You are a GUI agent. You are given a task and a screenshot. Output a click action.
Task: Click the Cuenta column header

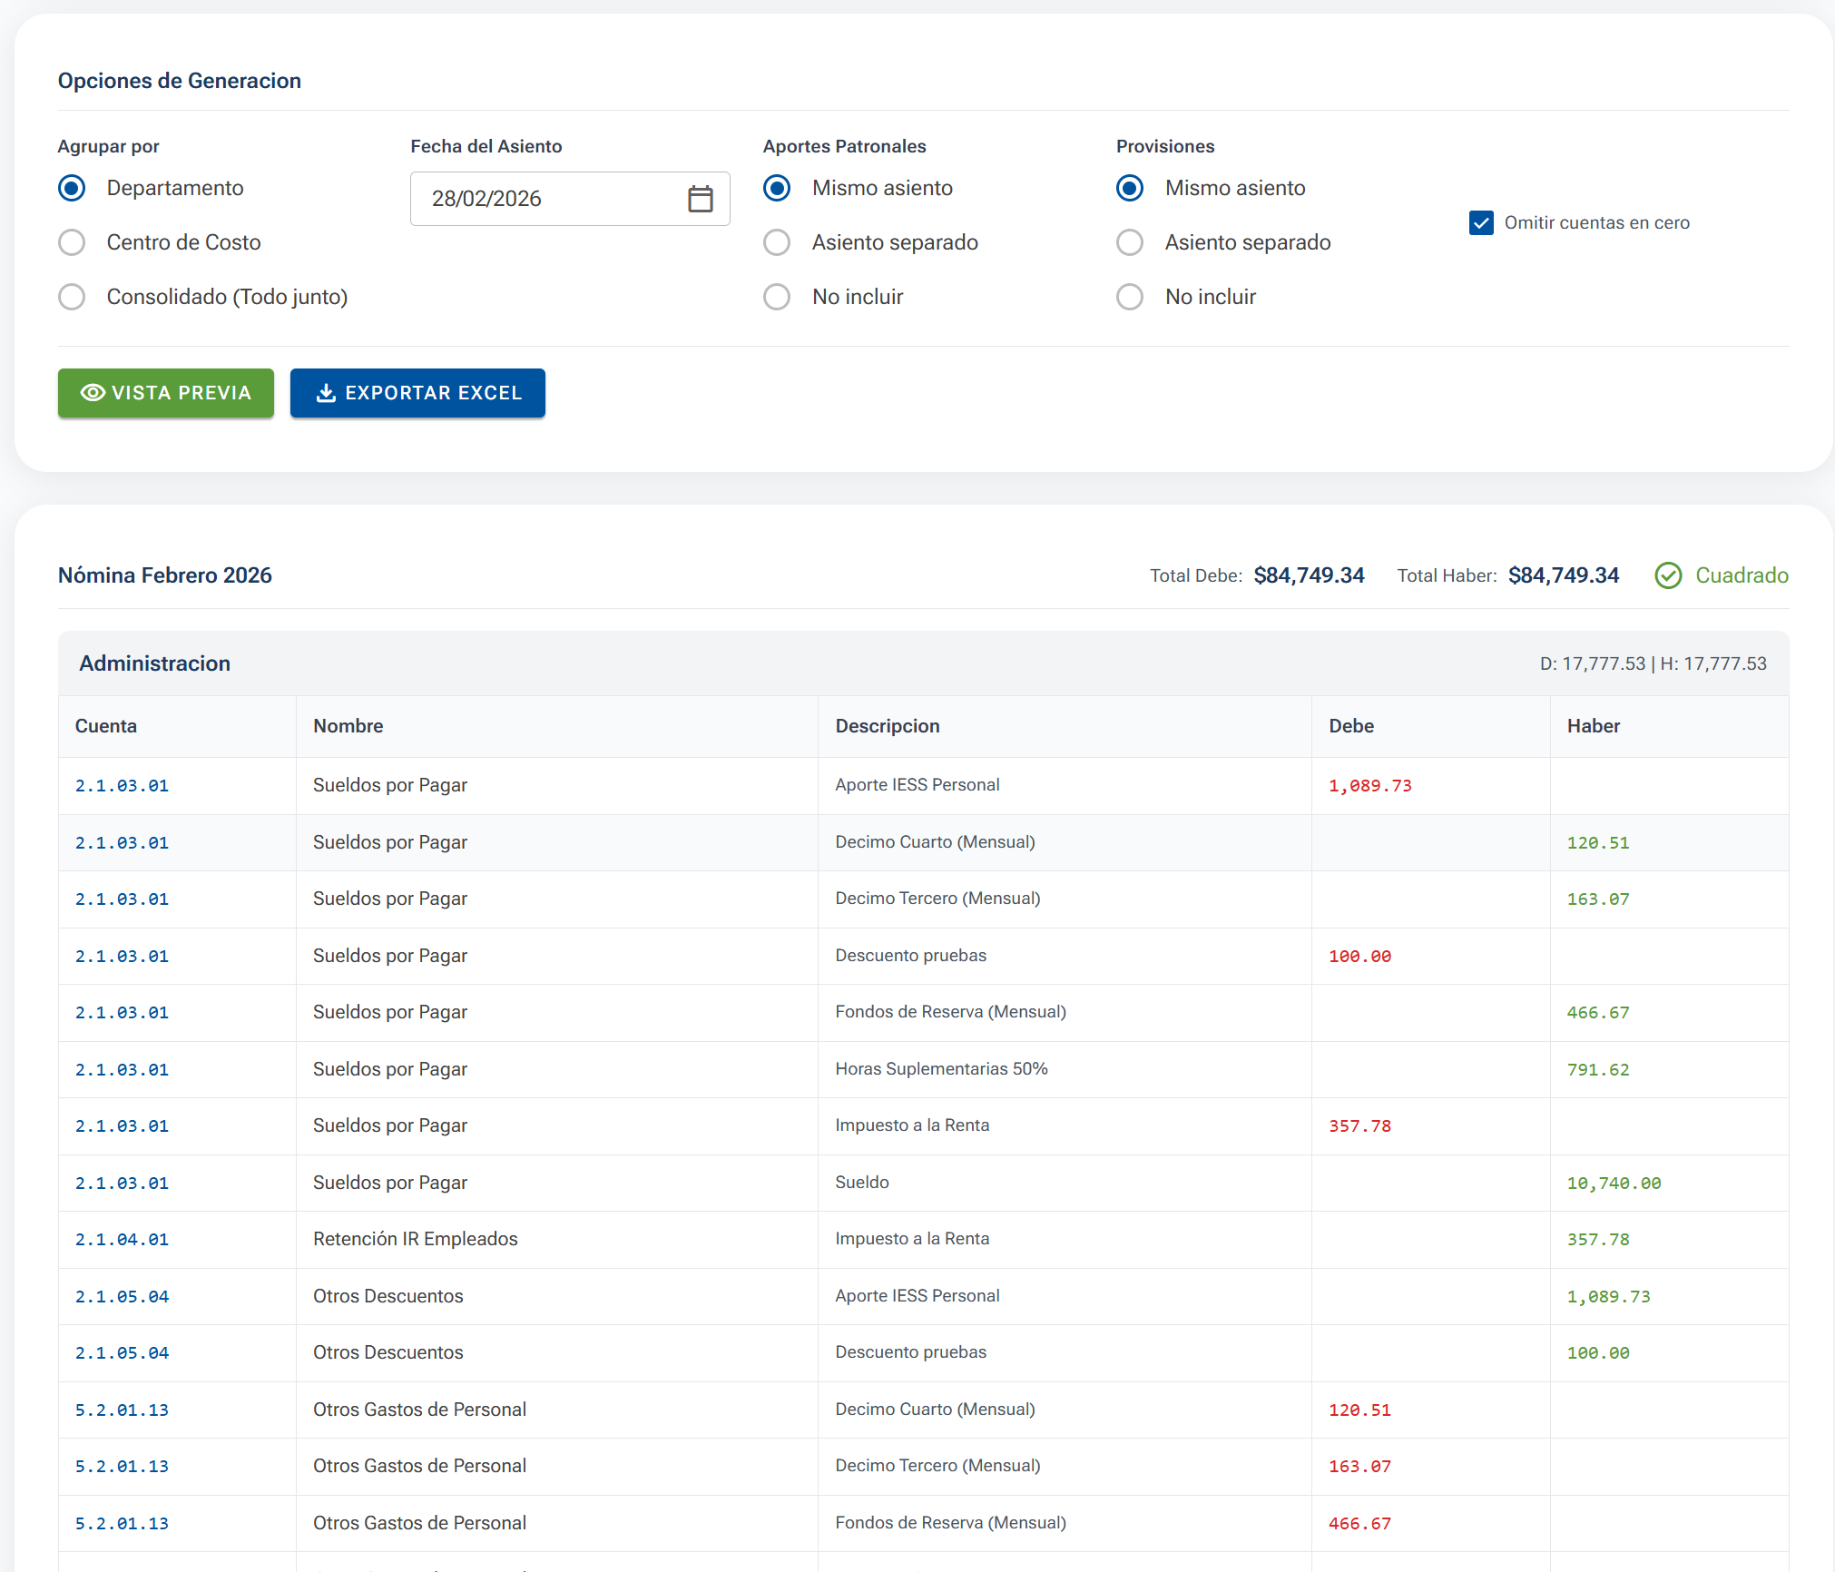point(106,726)
